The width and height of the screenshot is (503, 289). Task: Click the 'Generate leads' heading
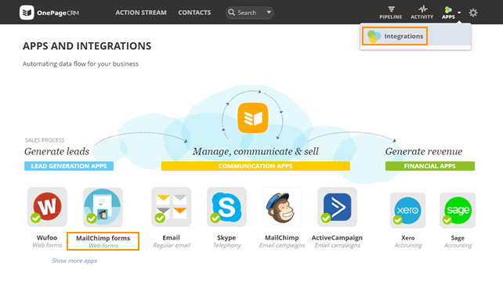pyautogui.click(x=56, y=151)
